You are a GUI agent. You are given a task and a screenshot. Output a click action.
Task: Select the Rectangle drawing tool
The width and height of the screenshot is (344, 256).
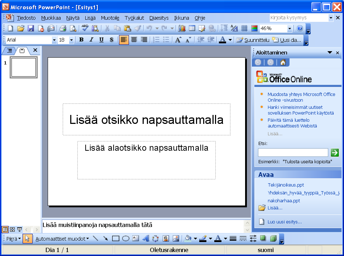point(116,238)
